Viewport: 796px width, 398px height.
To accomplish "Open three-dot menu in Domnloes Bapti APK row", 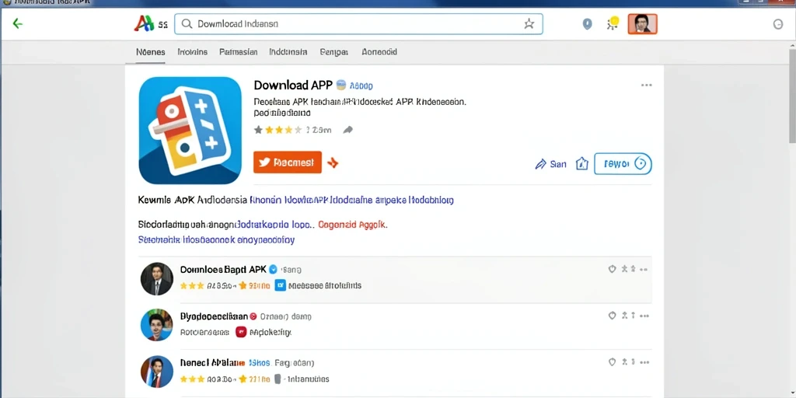I will pos(644,269).
